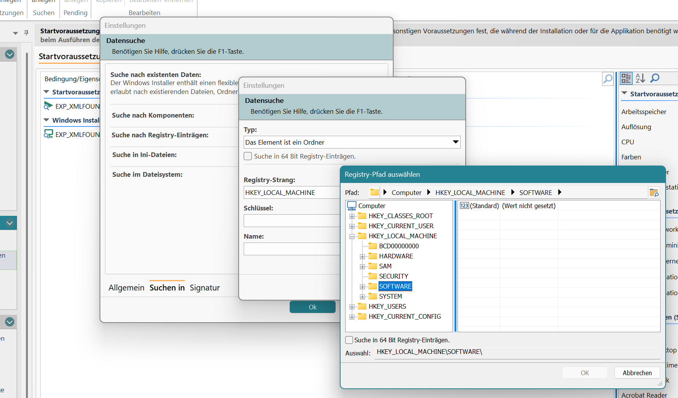Expand the HARDWARE registry key
The image size is (678, 398).
362,256
